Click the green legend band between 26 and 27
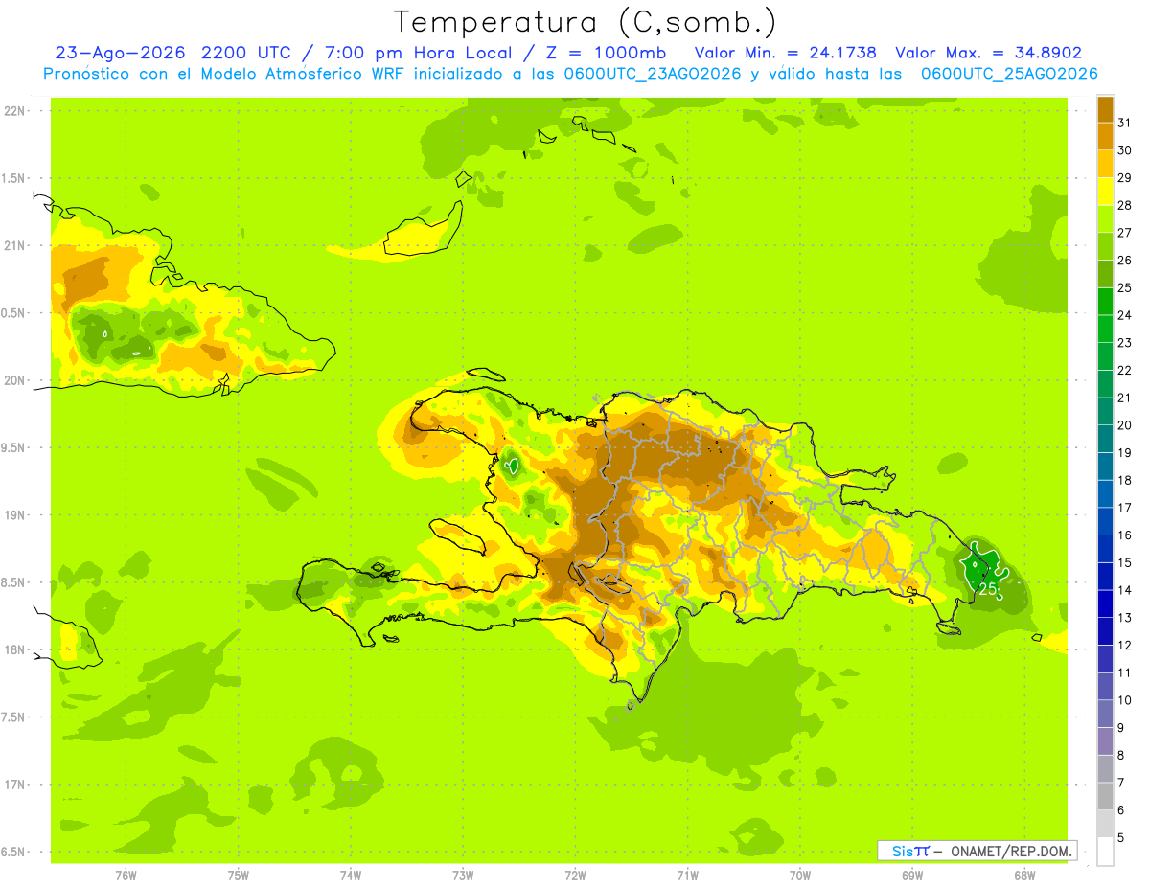This screenshot has width=1150, height=888. 1105,246
